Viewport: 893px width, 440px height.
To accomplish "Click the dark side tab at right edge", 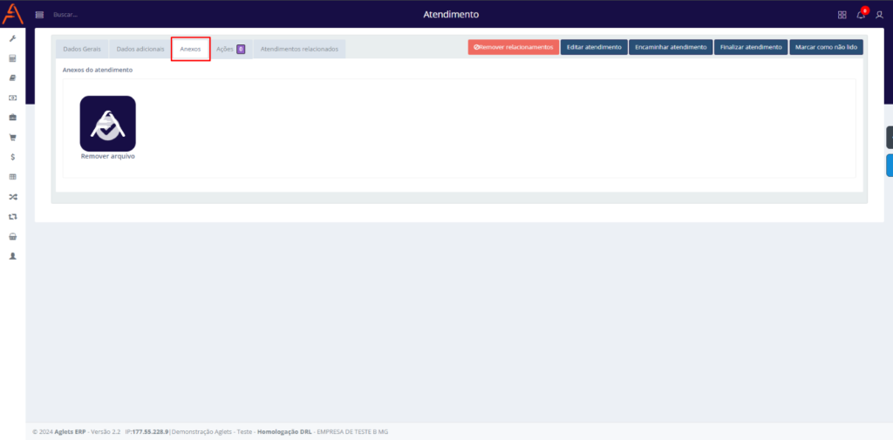I will coord(890,138).
